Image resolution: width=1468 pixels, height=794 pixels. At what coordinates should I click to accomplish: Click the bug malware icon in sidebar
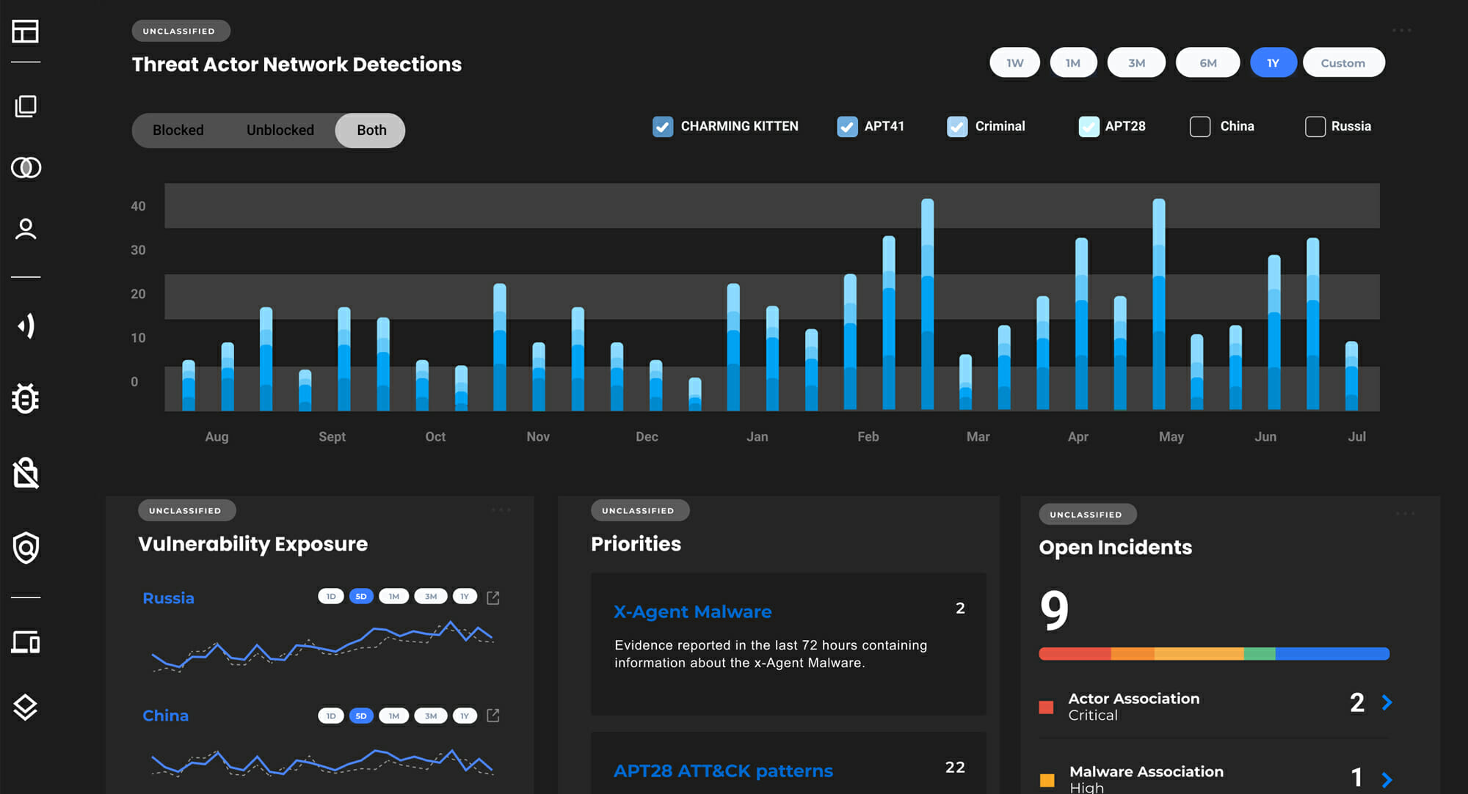tap(26, 399)
